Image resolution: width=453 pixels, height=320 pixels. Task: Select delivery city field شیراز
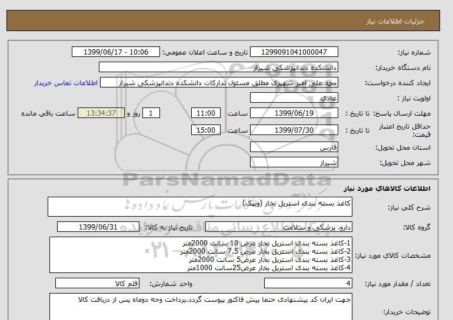[x=294, y=162]
